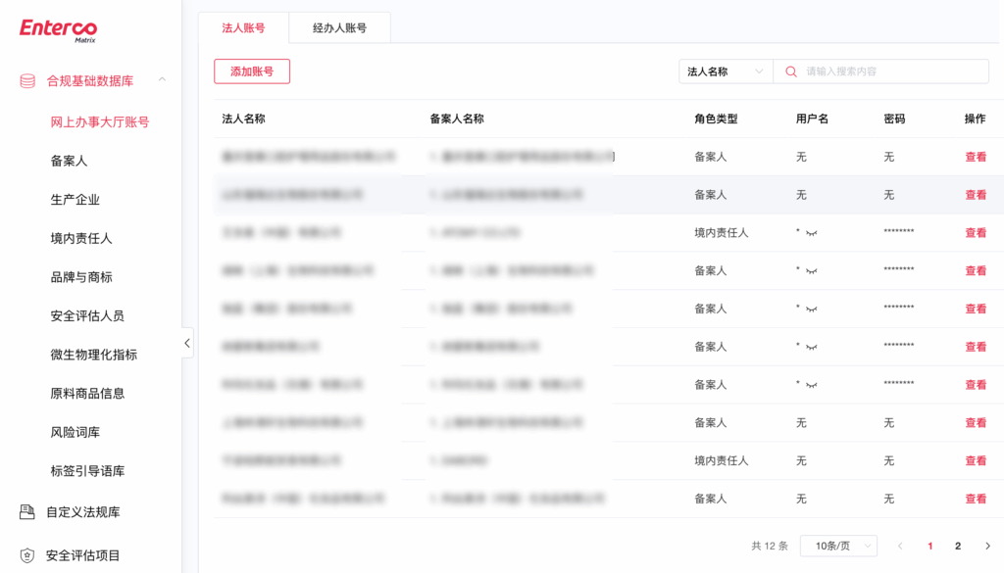Switch to the 经办人账号 tab
This screenshot has width=1004, height=573.
339,28
